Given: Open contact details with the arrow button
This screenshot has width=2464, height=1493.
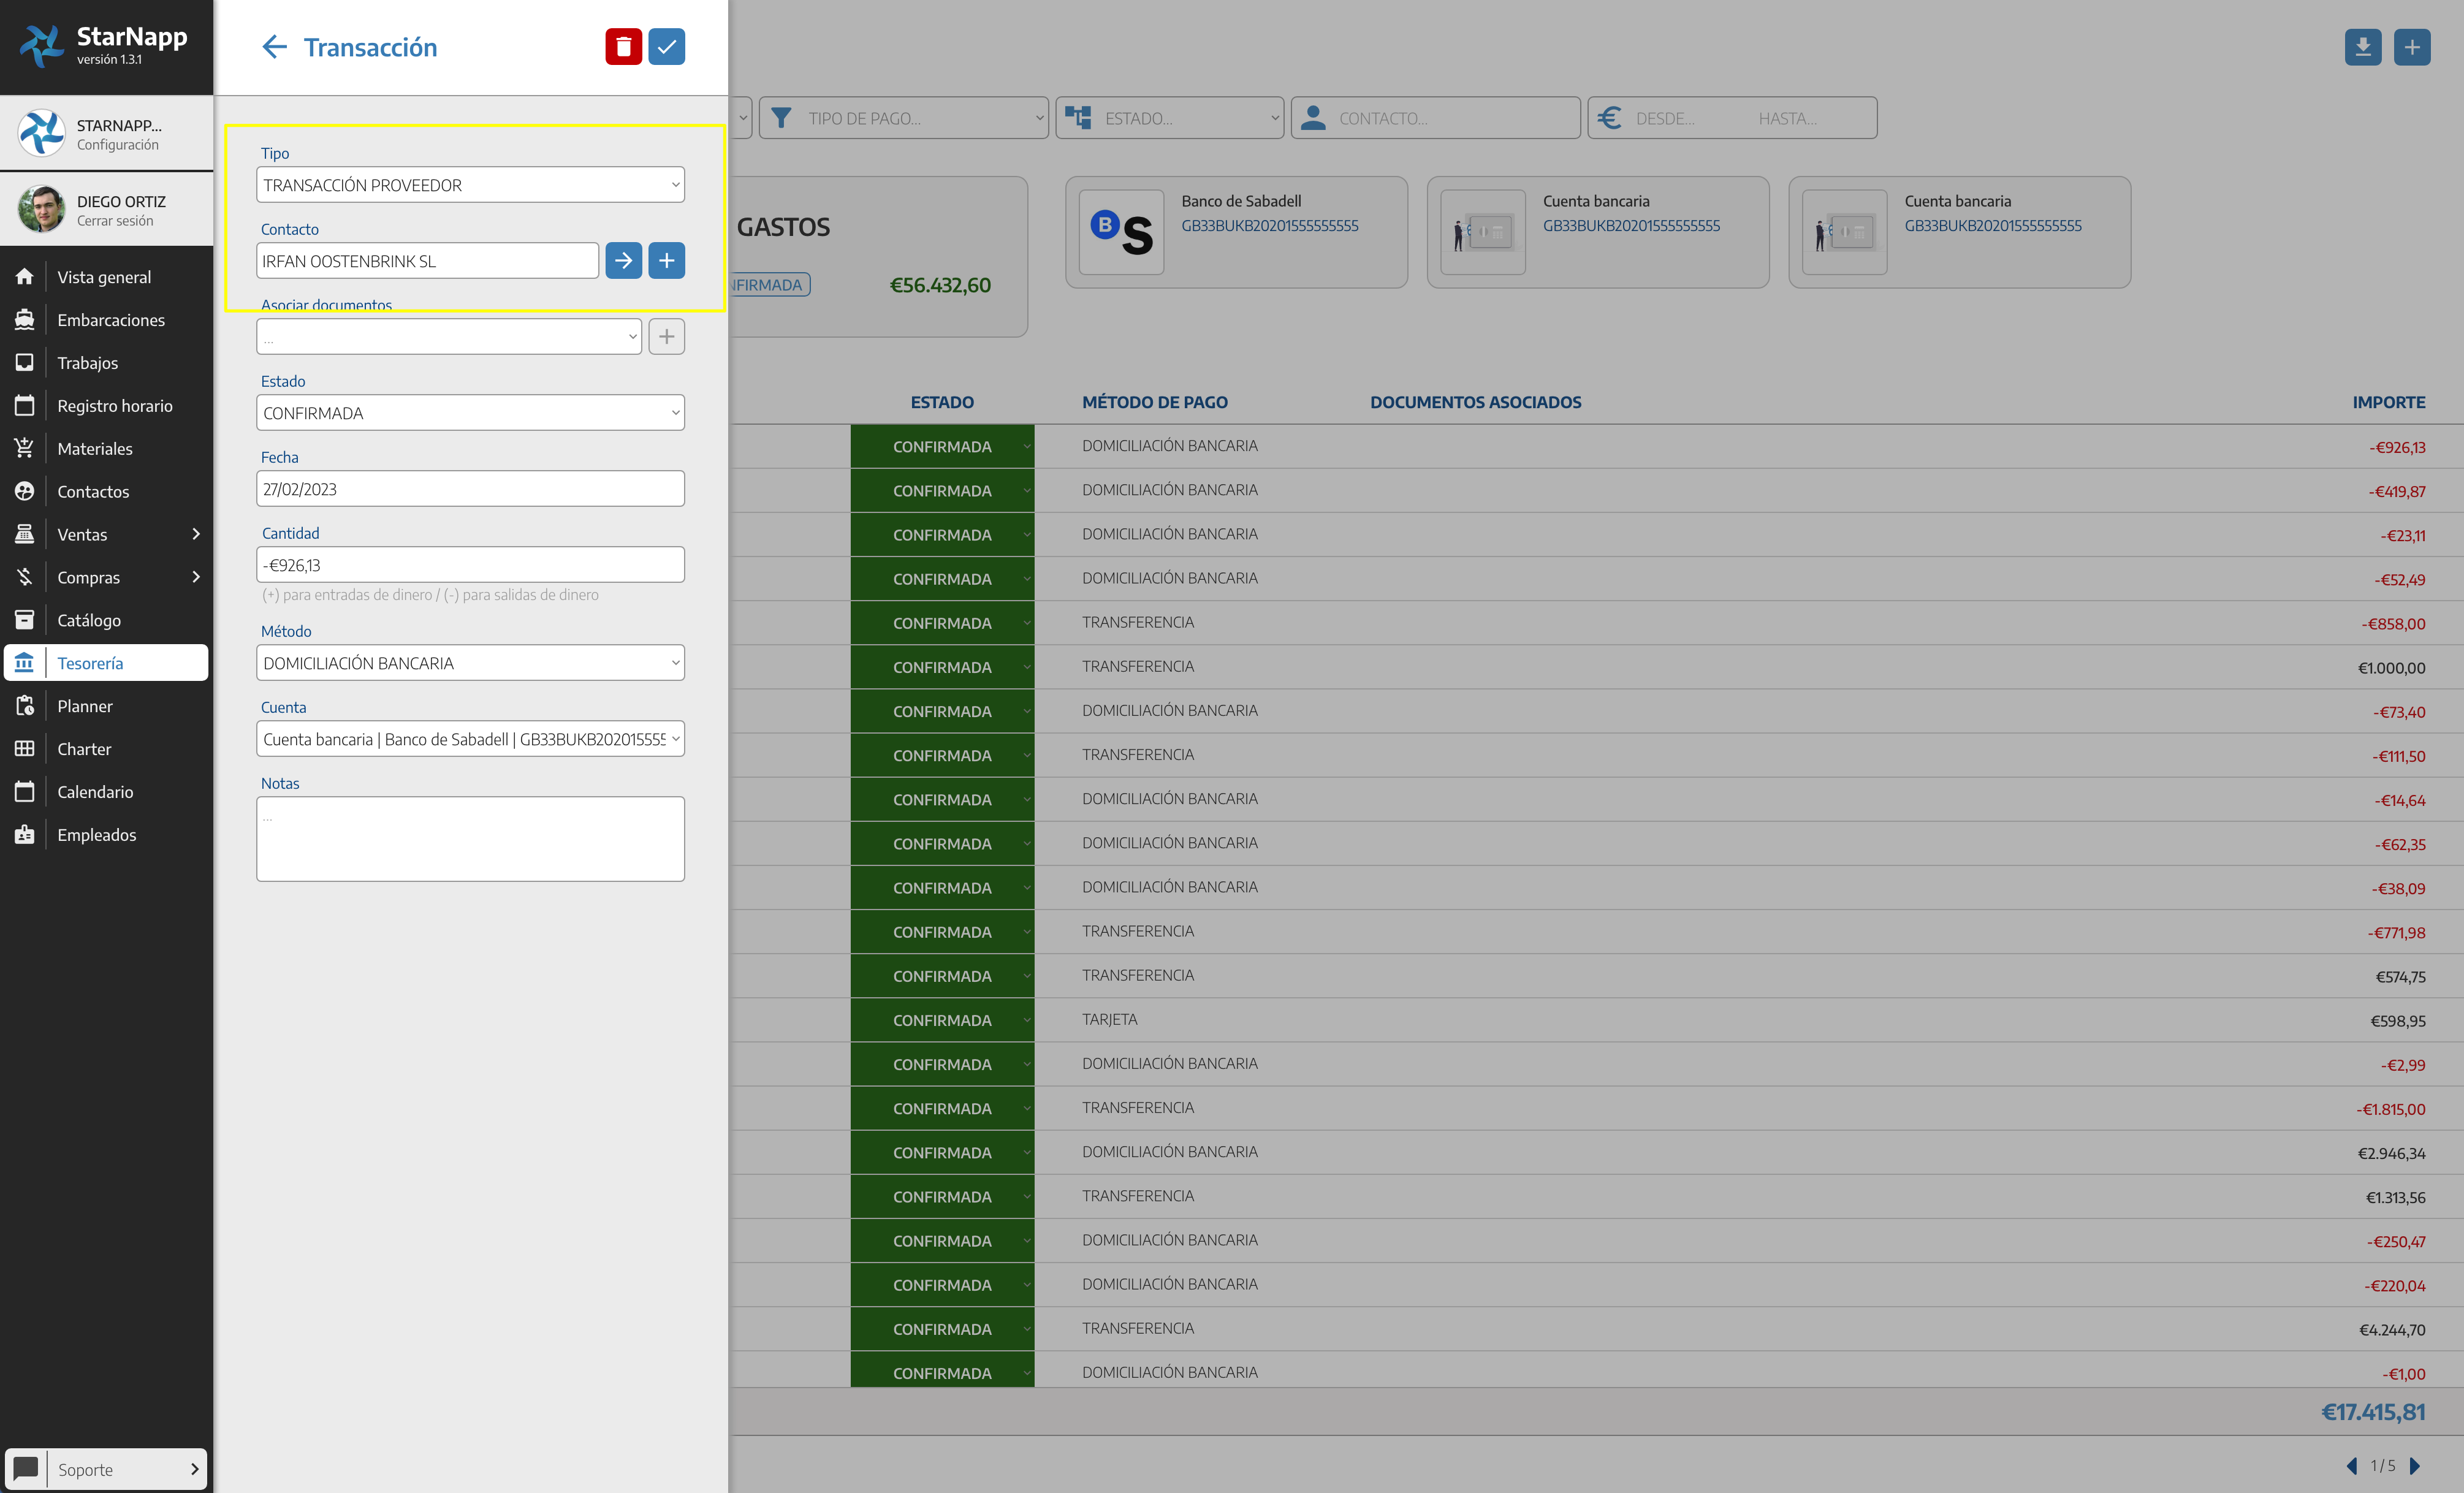Looking at the screenshot, I should 623,261.
